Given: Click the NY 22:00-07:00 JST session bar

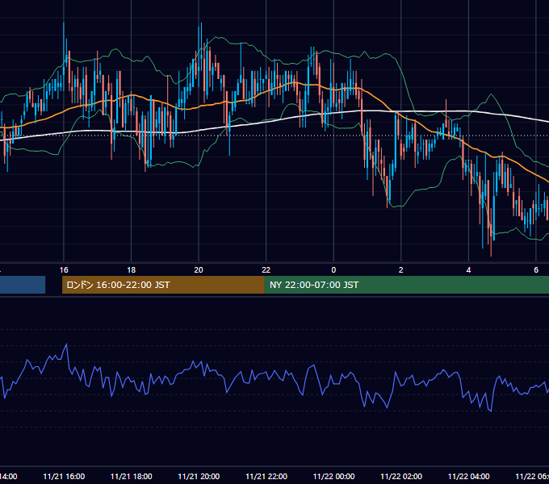Looking at the screenshot, I should tap(407, 285).
